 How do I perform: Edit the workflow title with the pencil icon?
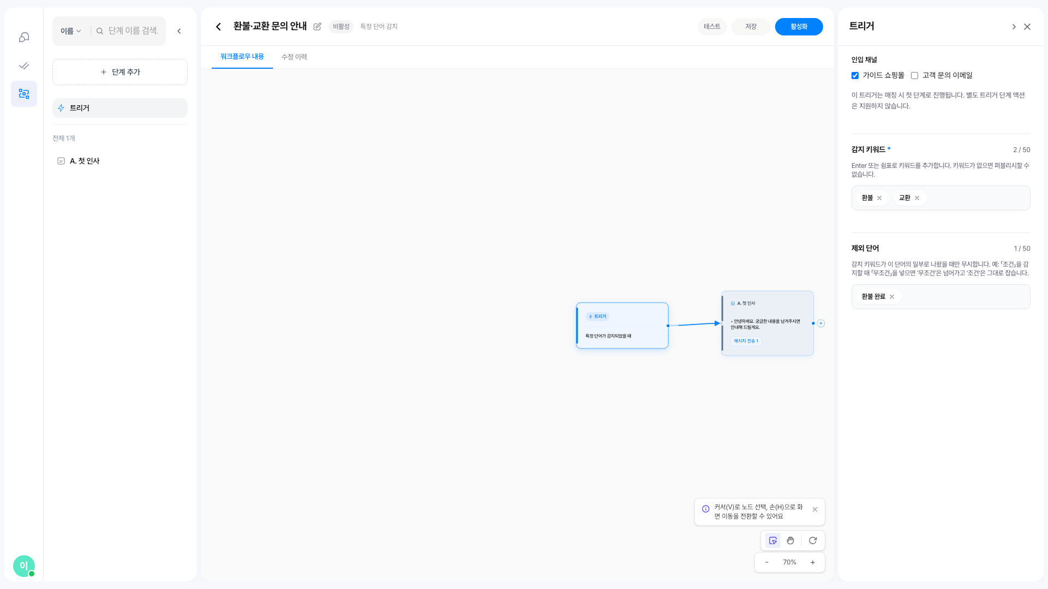317,27
